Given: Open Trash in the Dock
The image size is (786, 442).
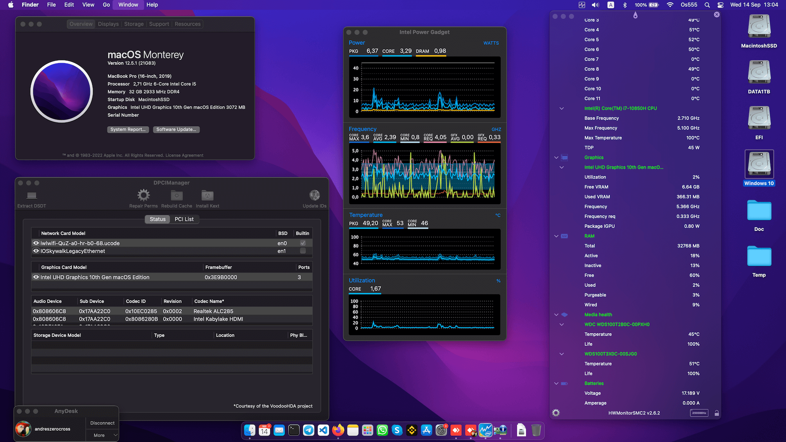Looking at the screenshot, I should (536, 430).
